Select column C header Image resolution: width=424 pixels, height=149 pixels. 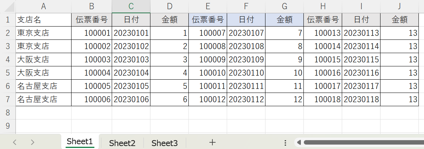pyautogui.click(x=131, y=6)
